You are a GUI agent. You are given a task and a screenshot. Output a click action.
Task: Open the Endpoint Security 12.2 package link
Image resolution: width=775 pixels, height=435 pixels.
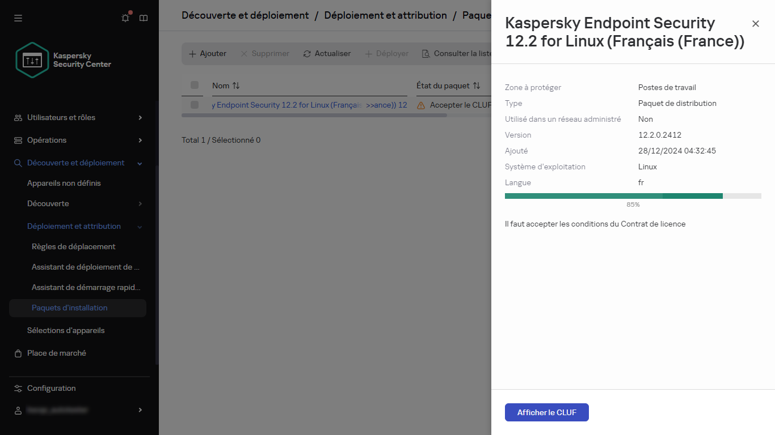pyautogui.click(x=309, y=105)
